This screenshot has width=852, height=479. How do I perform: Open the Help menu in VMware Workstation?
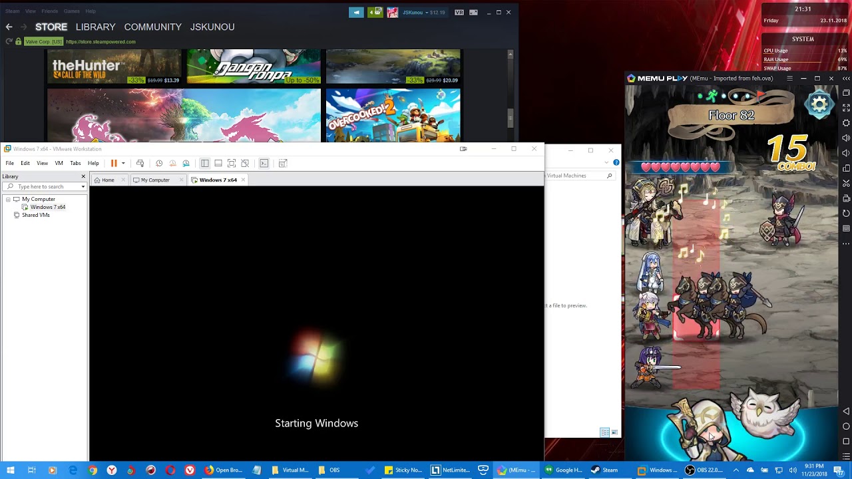(93, 163)
